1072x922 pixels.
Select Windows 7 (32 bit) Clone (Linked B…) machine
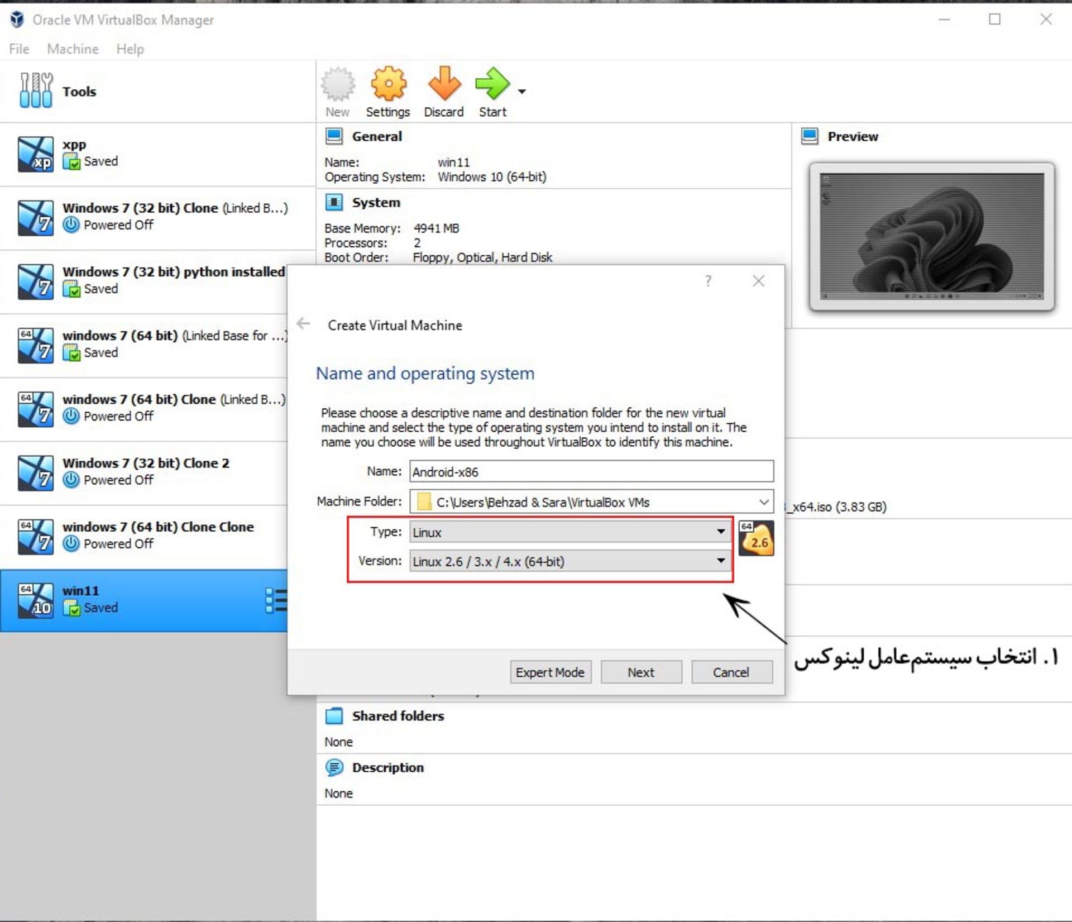click(x=158, y=218)
